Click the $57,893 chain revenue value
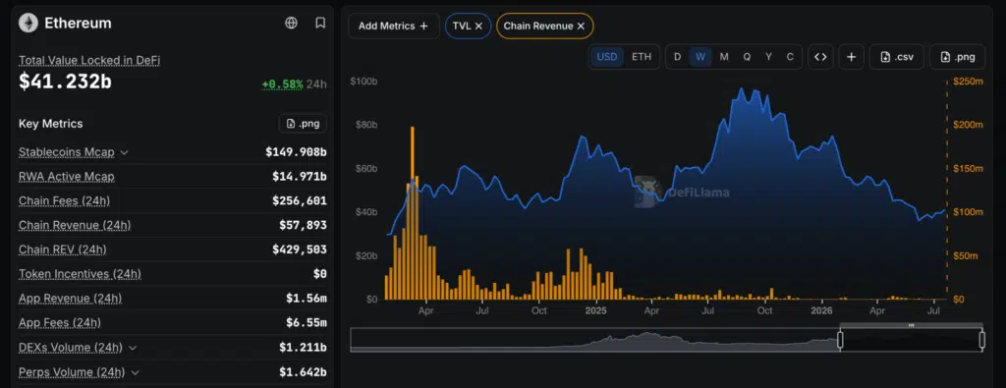The image size is (1006, 388). (303, 225)
